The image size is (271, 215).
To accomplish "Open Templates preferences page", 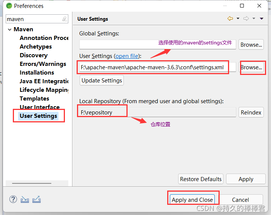I will coord(34,98).
